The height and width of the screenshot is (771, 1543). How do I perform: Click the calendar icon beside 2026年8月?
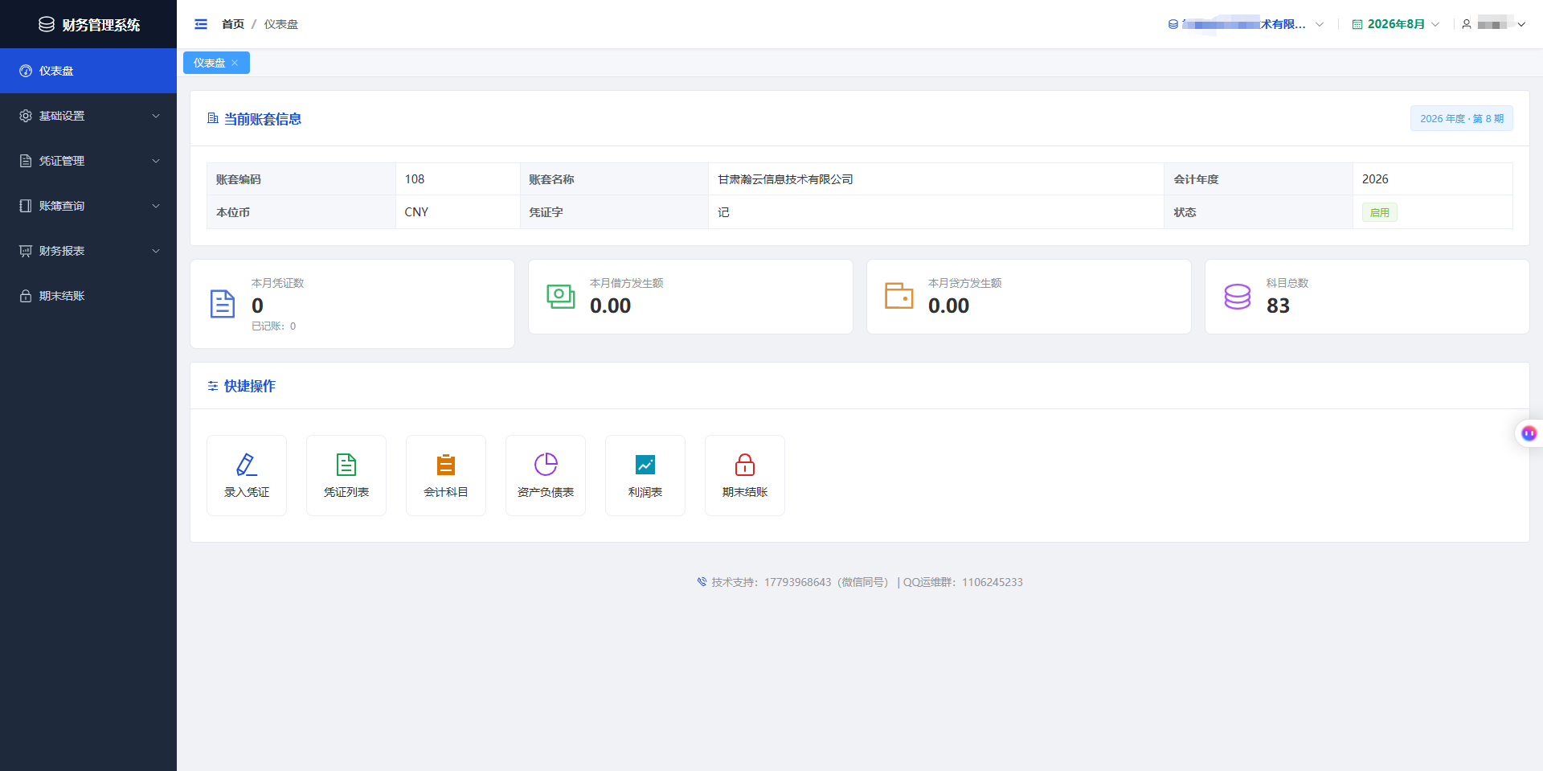click(x=1357, y=24)
